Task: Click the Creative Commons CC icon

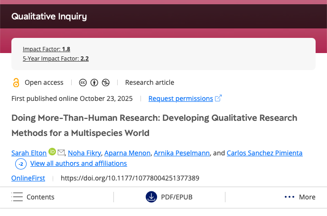Action: (83, 82)
